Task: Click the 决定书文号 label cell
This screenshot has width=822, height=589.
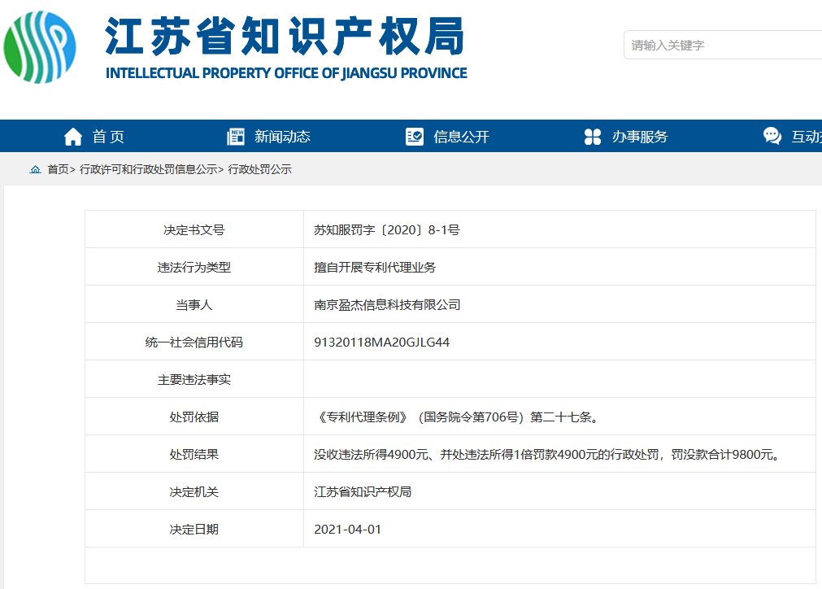Action: tap(194, 229)
